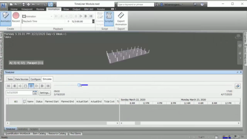Click the Autodesk App Store cart icon

(195, 4)
